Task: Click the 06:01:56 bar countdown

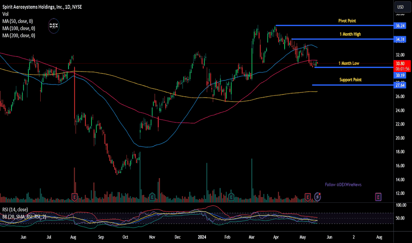Action: pyautogui.click(x=402, y=69)
